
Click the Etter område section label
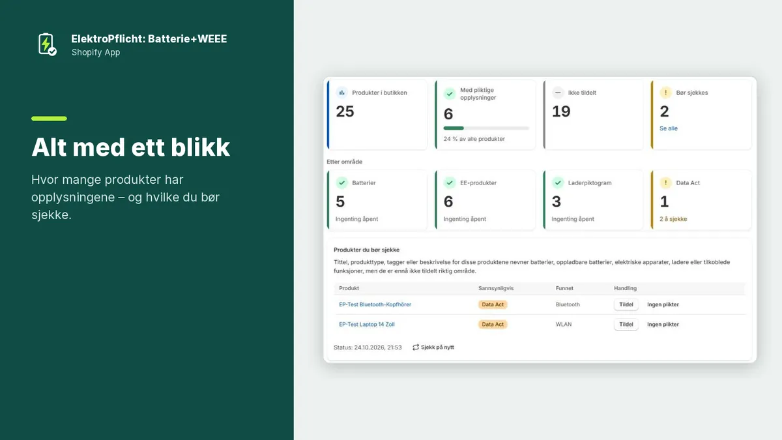(x=345, y=161)
